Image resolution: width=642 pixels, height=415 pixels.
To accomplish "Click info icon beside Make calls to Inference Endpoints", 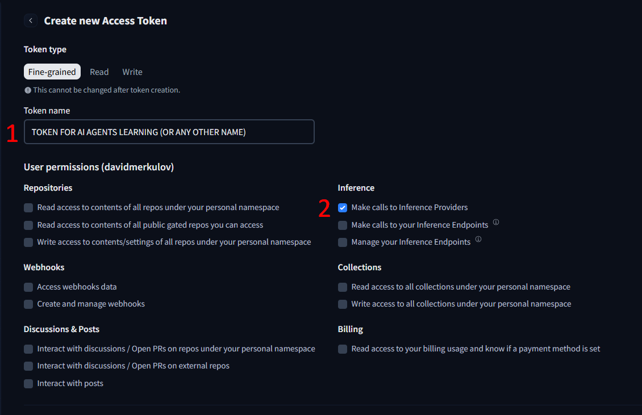I will (496, 223).
